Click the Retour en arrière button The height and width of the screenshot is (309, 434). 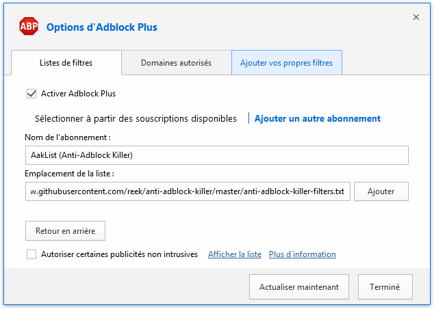pos(65,231)
